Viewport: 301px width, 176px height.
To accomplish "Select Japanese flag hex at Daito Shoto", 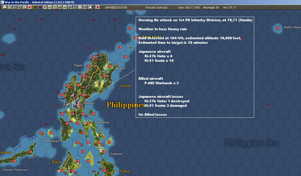I will [x=278, y=28].
